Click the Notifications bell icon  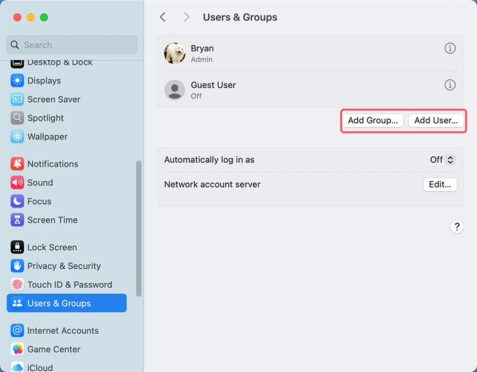(17, 164)
